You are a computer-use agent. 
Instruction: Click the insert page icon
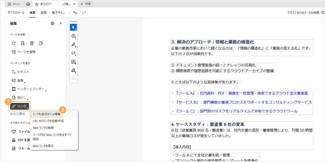click(41, 43)
